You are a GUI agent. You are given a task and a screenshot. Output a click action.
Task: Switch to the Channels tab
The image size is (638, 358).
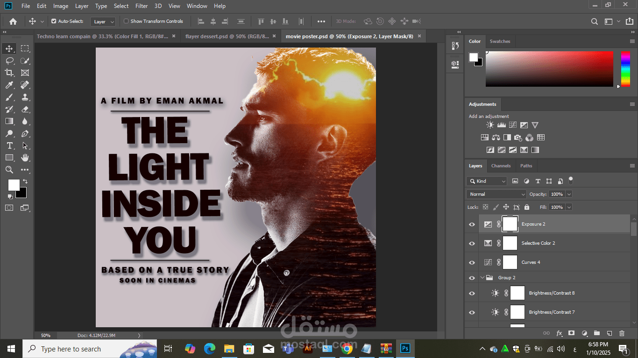501,166
